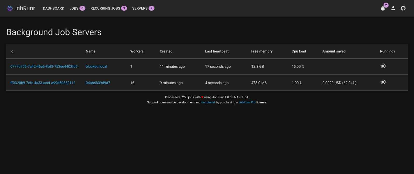Click 'Processed 5258 jobs' footer text
The height and width of the screenshot is (174, 414).
[x=180, y=97]
